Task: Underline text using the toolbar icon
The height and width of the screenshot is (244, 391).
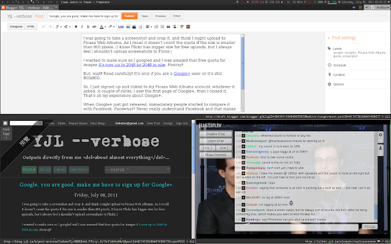Action: click(88, 27)
